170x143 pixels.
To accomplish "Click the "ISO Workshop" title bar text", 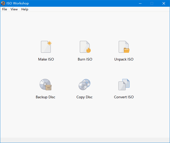I will tap(18, 3).
